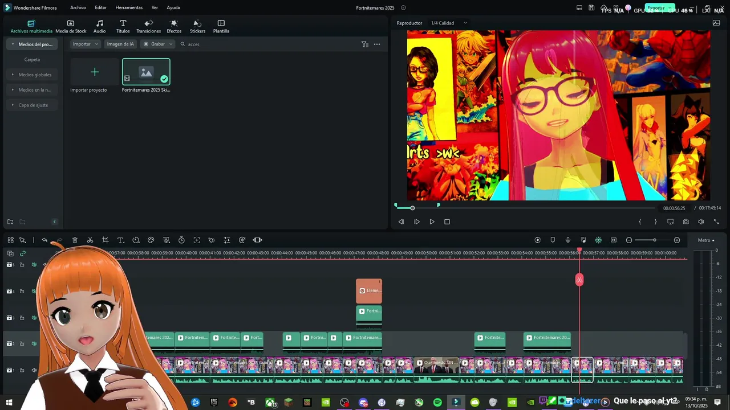Screen dimensions: 730x410
Task: Step back one frame in the player
Action: click(x=401, y=222)
